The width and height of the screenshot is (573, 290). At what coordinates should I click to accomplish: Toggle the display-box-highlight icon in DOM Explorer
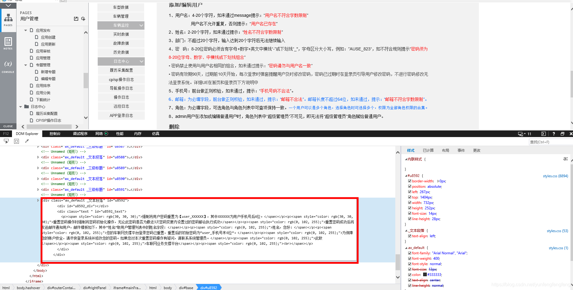(x=16, y=141)
